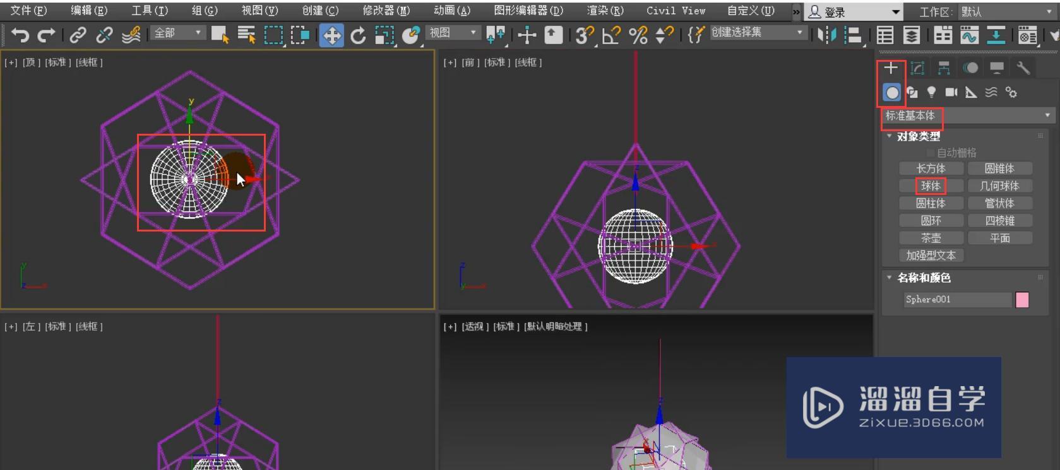Expand the menu bar overflow arrows

point(796,11)
